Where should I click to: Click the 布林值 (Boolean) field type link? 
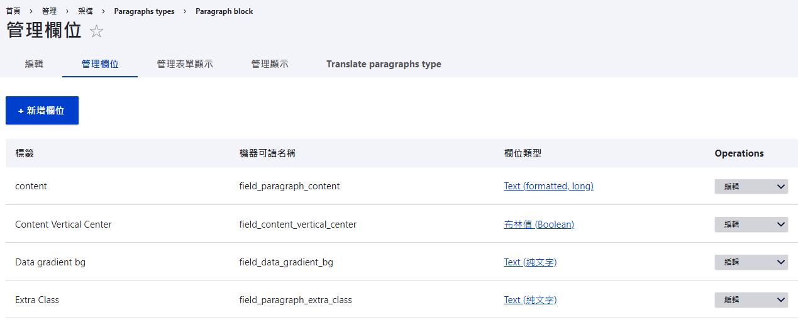[539, 224]
